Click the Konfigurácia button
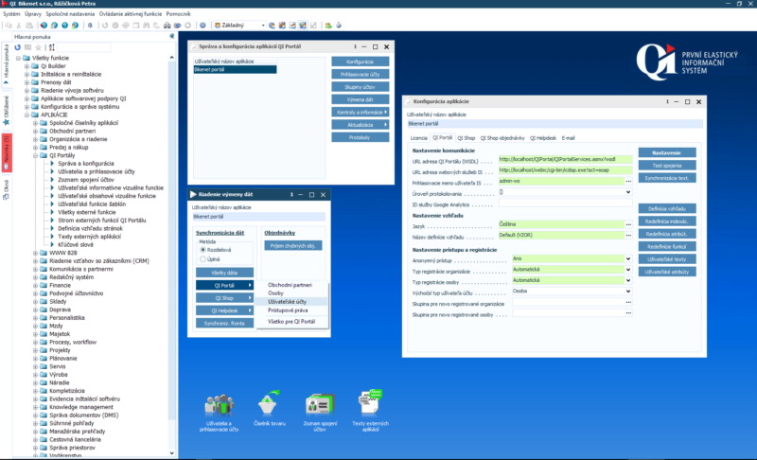This screenshot has width=757, height=460. [361, 62]
